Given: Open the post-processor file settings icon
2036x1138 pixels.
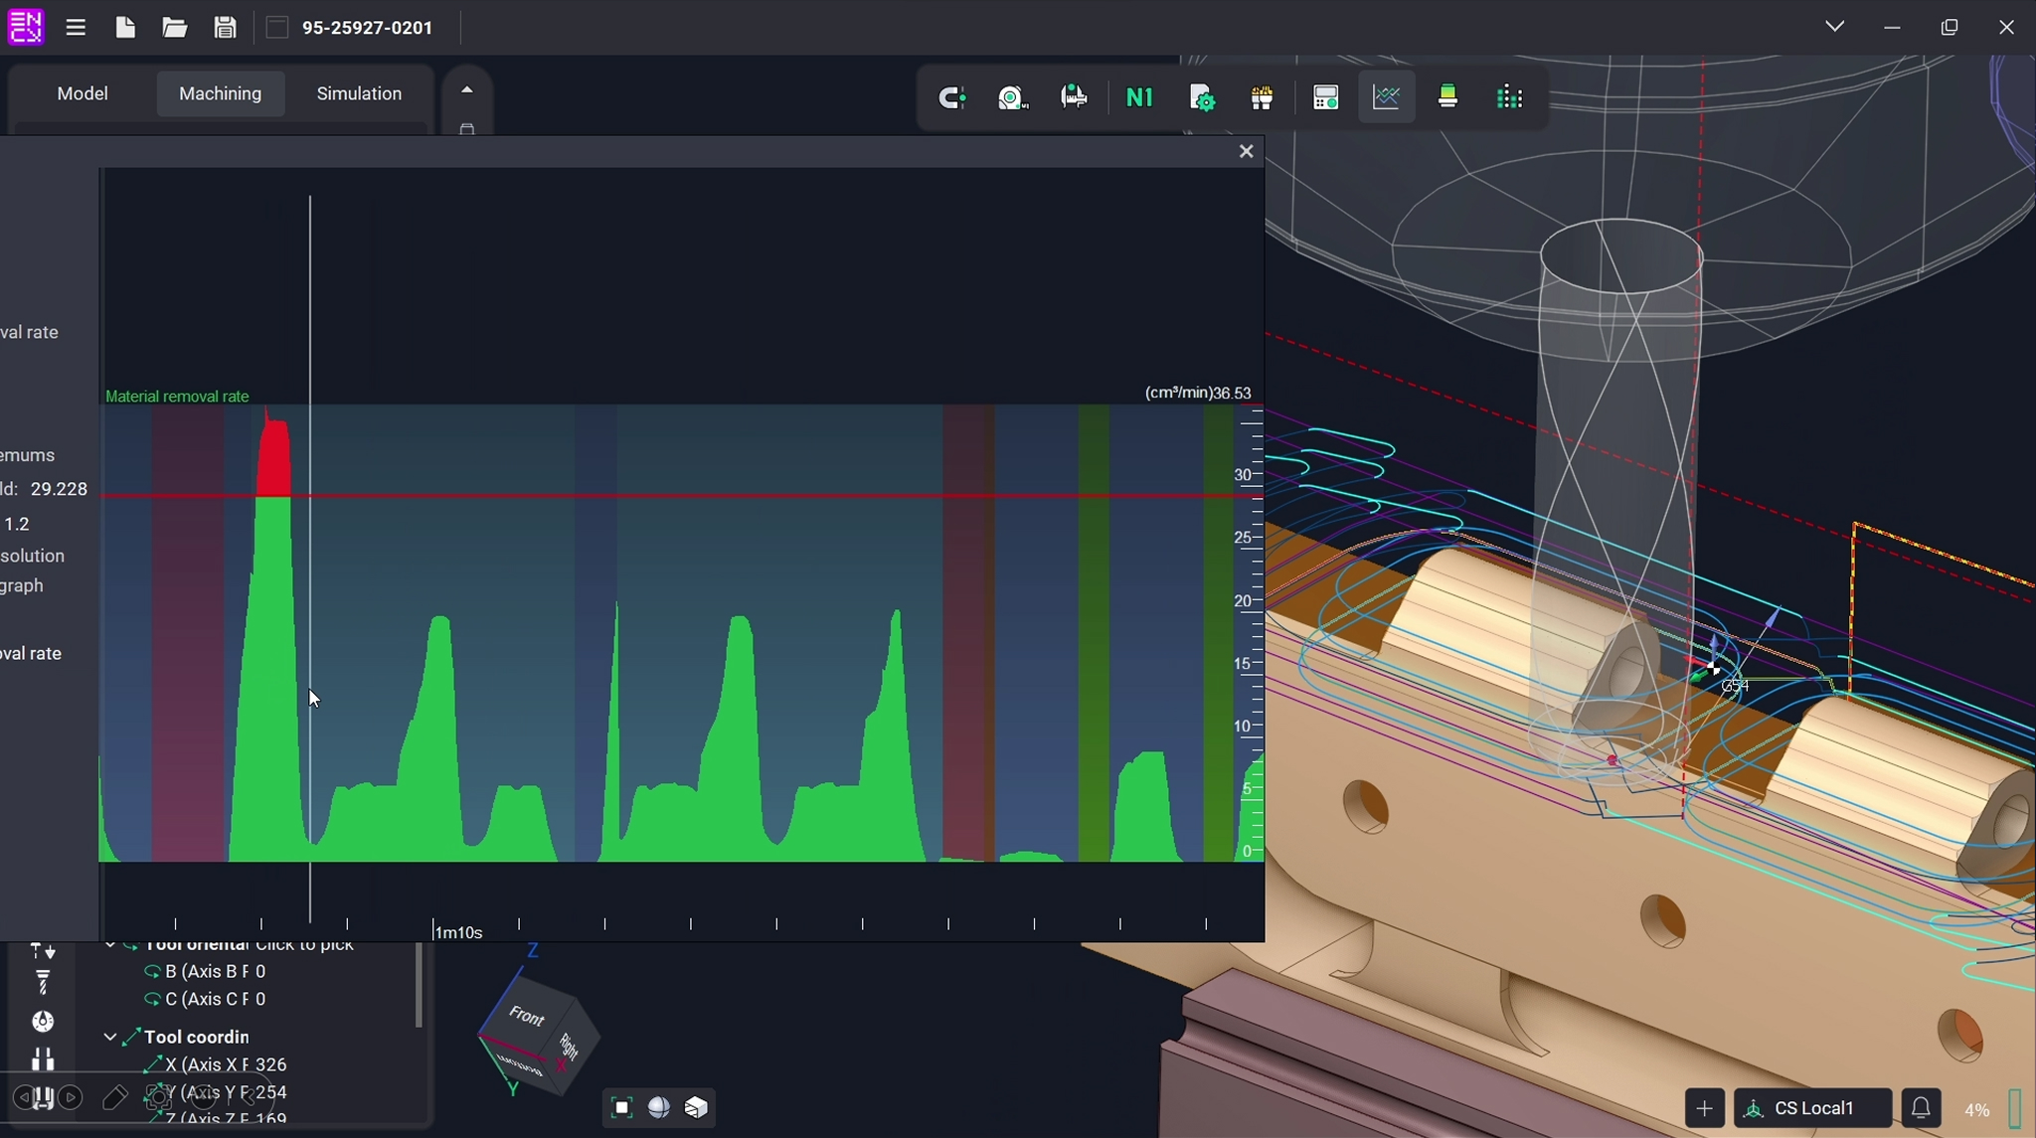Looking at the screenshot, I should coord(1201,97).
